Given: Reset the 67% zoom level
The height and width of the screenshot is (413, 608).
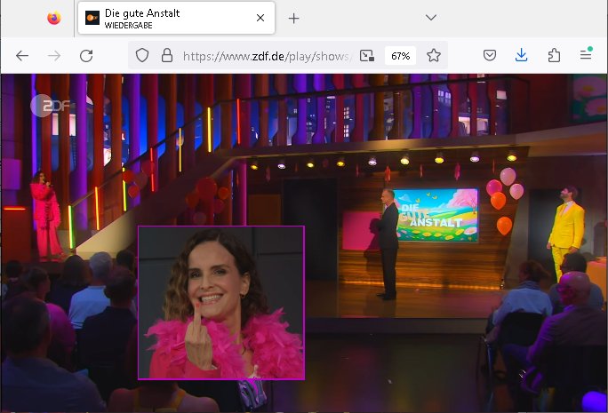Looking at the screenshot, I should 400,55.
